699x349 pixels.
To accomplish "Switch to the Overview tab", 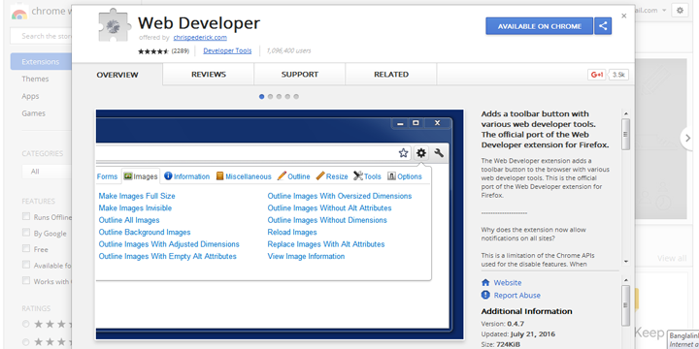I will (x=117, y=75).
